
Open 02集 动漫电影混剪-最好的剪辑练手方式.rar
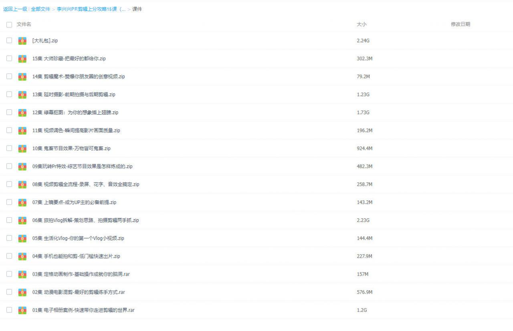(x=79, y=292)
